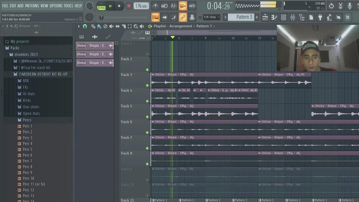Select the mute tool in playlist toolbar

tap(111, 26)
